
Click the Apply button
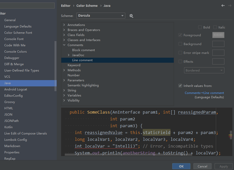[224, 166]
